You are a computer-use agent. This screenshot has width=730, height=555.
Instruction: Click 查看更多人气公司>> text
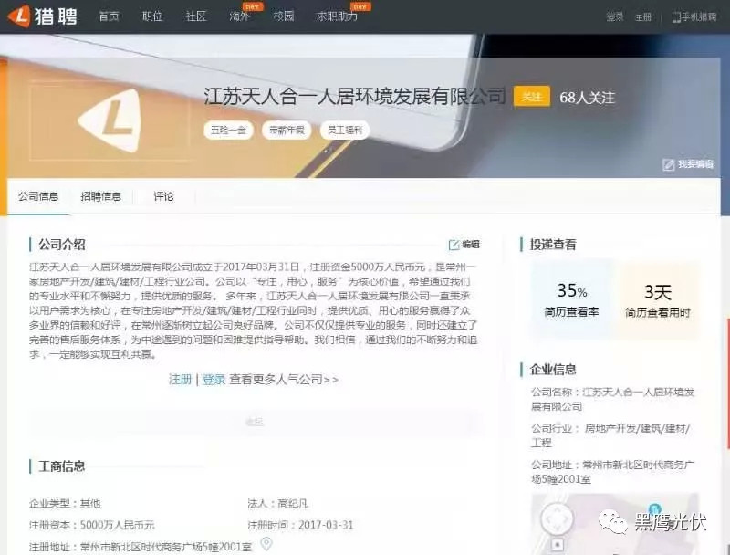[284, 380]
